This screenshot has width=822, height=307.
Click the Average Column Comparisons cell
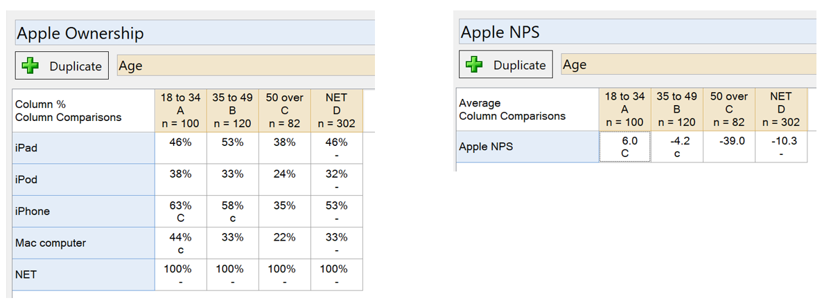[528, 109]
